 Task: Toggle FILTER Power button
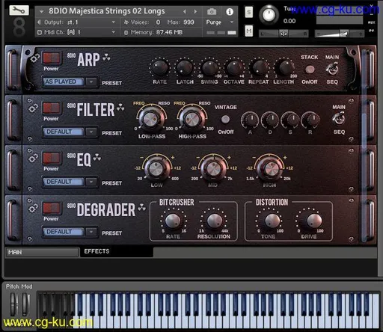pos(52,108)
